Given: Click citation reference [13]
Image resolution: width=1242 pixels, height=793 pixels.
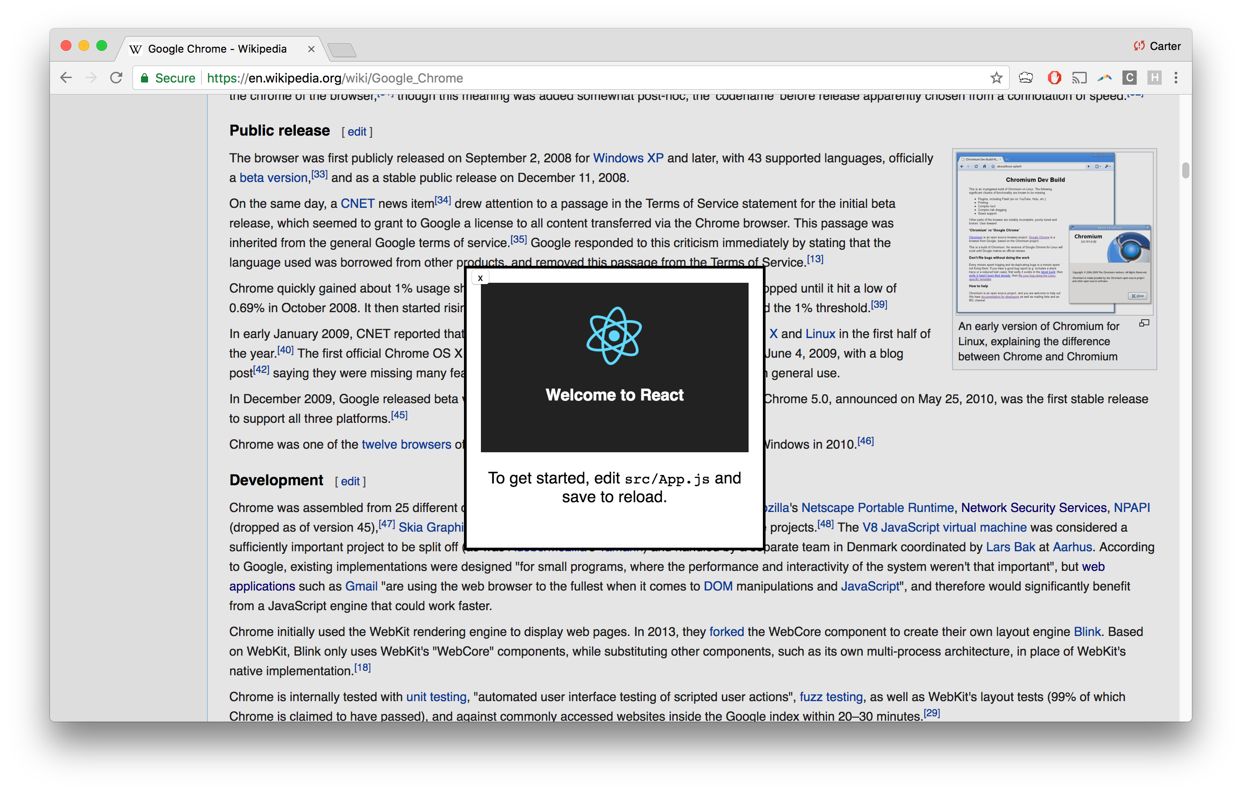Looking at the screenshot, I should click(x=815, y=258).
